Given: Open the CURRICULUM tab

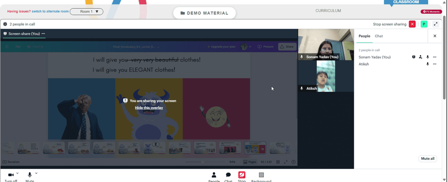Looking at the screenshot, I should tap(328, 11).
